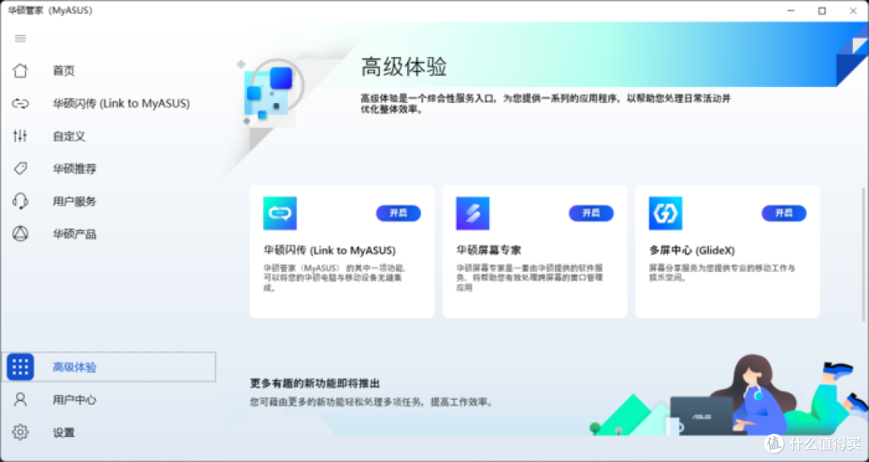Click the 多屏中心 (GlideX) card title
The image size is (869, 462).
pos(692,250)
